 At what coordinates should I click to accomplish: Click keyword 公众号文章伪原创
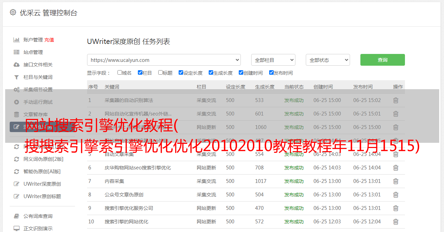[x=124, y=195]
